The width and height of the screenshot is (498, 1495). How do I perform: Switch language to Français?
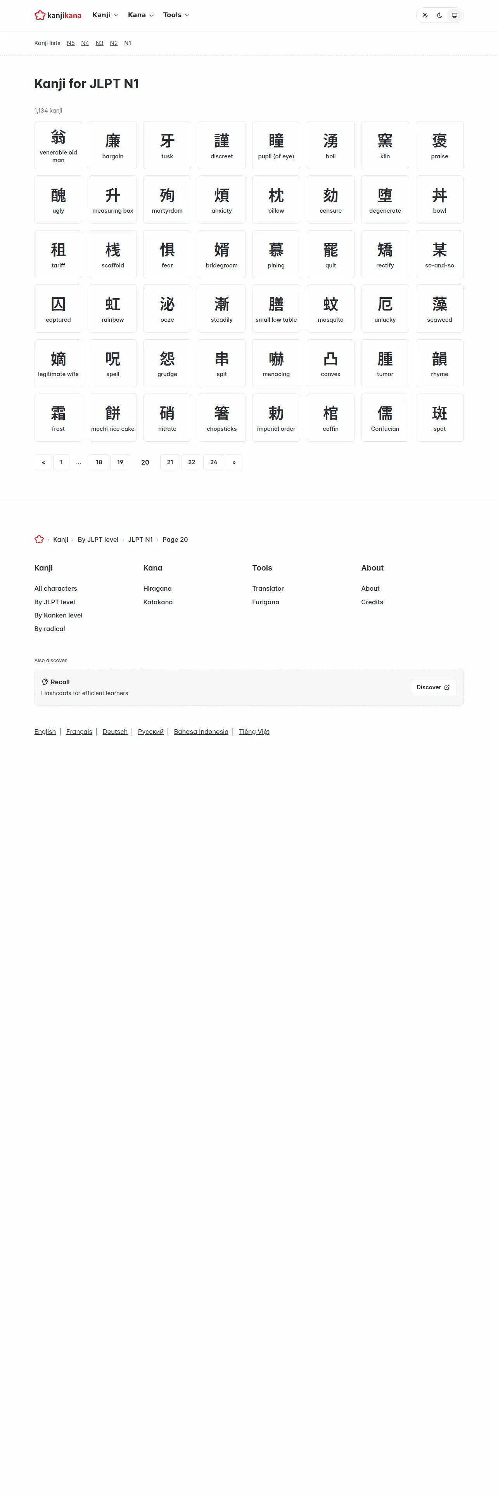(80, 732)
